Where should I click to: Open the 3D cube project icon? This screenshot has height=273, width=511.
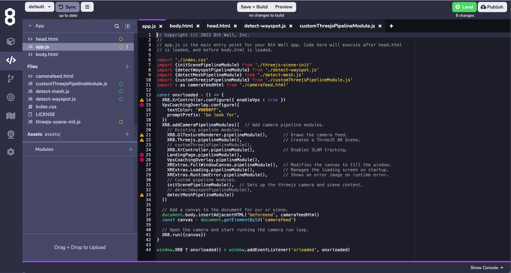click(x=11, y=41)
